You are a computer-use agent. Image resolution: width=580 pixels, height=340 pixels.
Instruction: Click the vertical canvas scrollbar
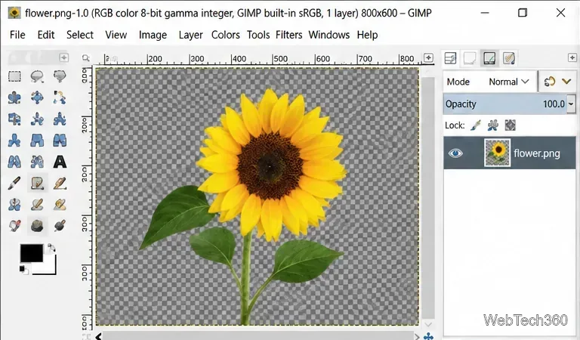click(428, 196)
